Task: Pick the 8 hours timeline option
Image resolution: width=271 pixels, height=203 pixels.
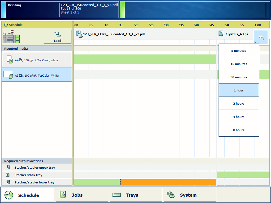Action: 239,130
